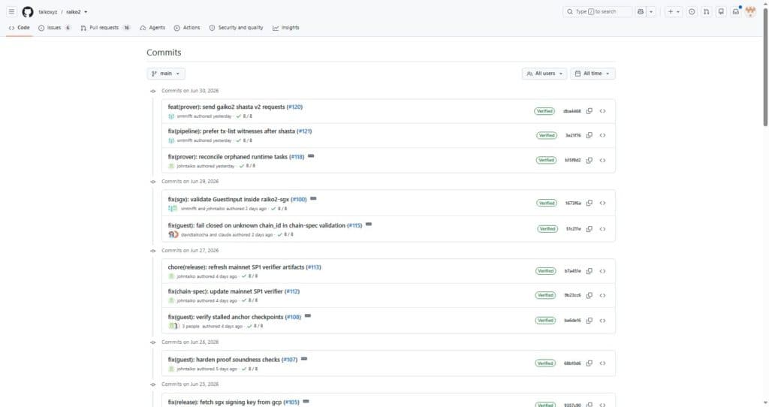Screen dimensions: 769x407
Task: Switch to the Agents tab
Action: [x=152, y=28]
